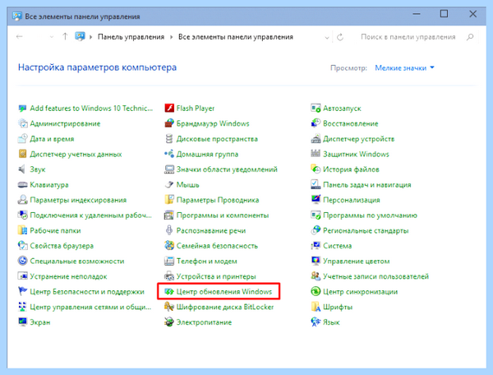493x375 pixels.
Task: Refresh the Control Panel view
Action: 340,37
